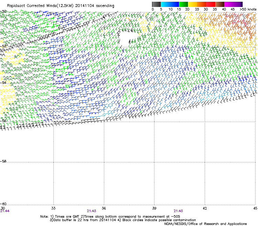
Task: Pick the orange 25-30 knots legend swatch
Action: 202,4
